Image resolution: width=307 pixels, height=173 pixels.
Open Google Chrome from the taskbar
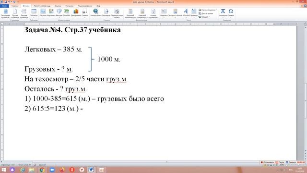tap(42, 170)
